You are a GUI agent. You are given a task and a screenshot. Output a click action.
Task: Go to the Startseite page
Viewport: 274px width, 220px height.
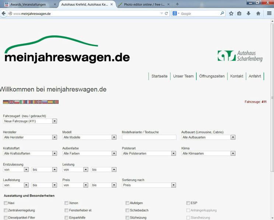(159, 76)
